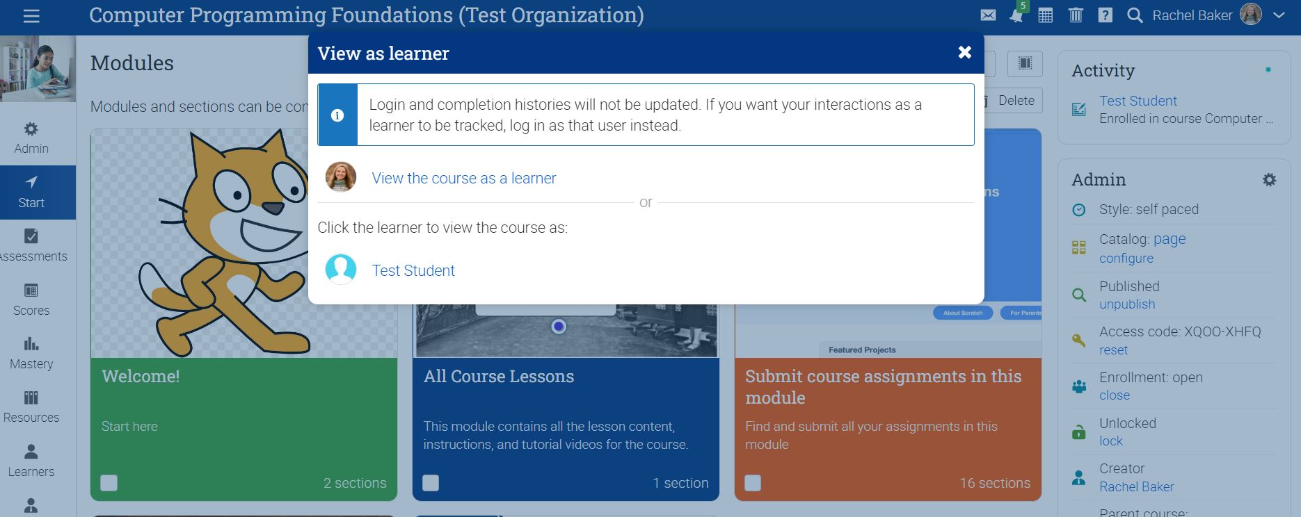Go to Scores in the sidebar
The width and height of the screenshot is (1301, 517).
(31, 299)
